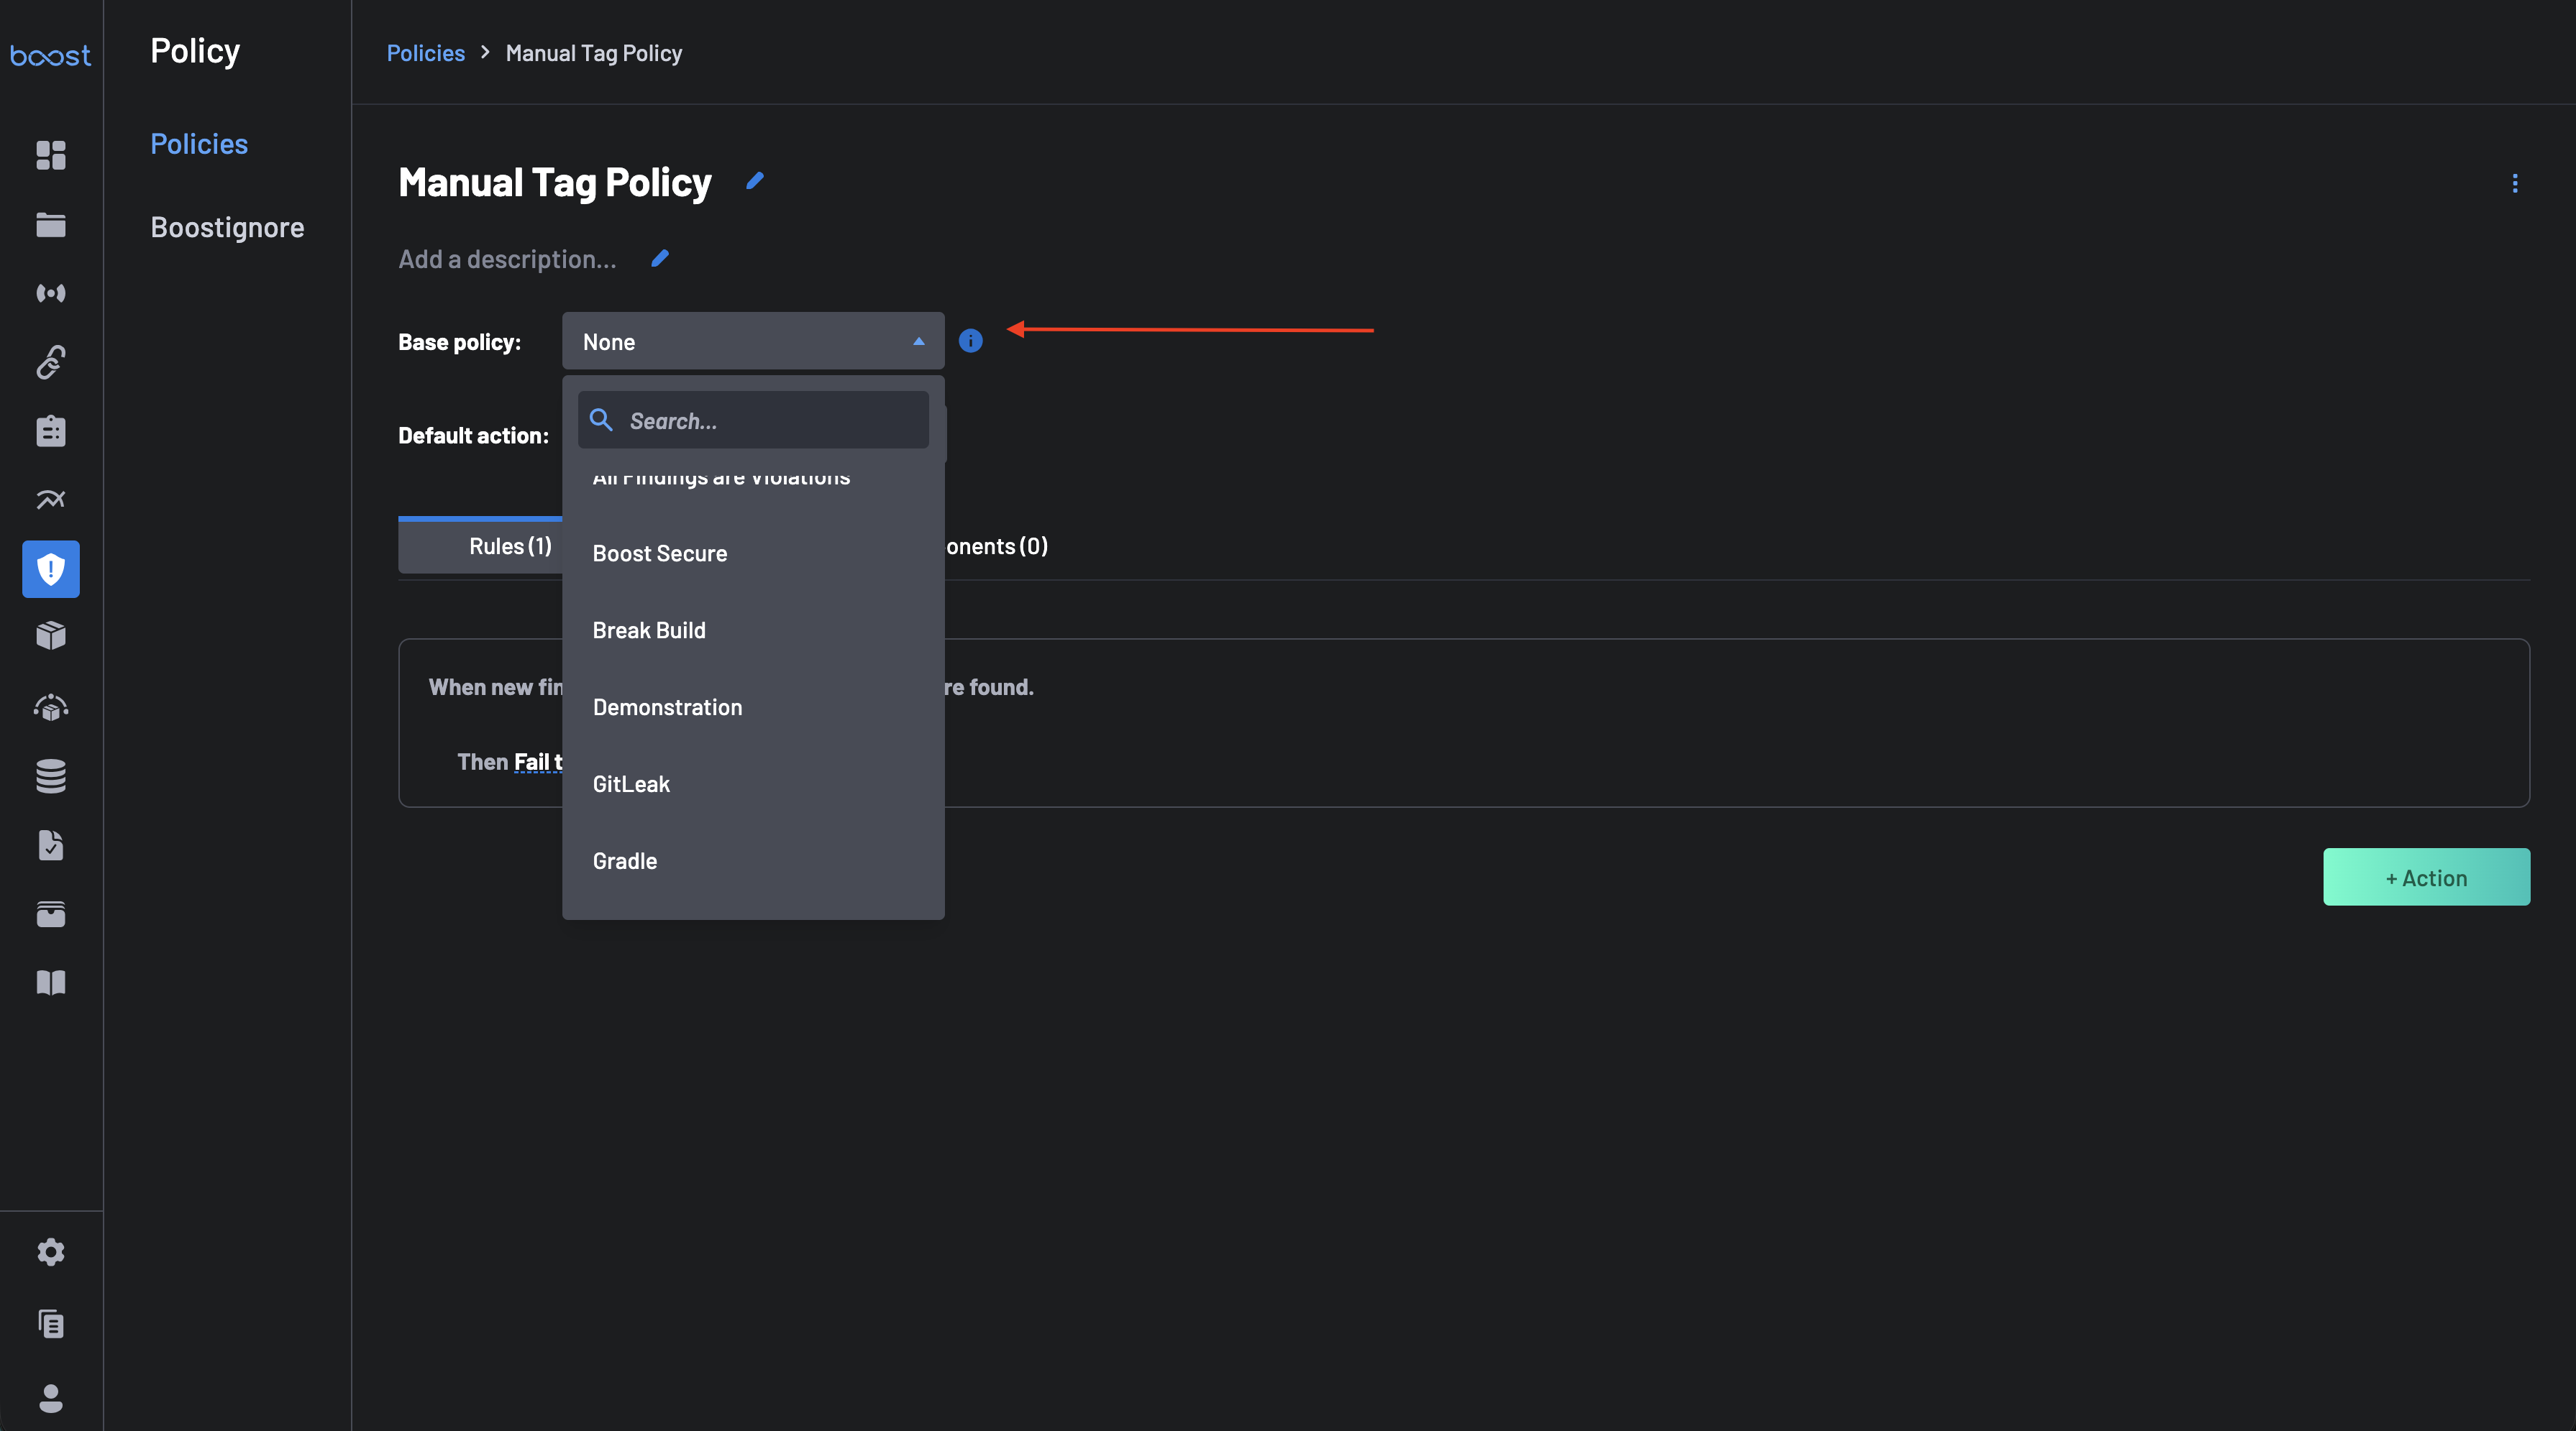Click the user profile icon
The height and width of the screenshot is (1431, 2576).
pos(51,1398)
